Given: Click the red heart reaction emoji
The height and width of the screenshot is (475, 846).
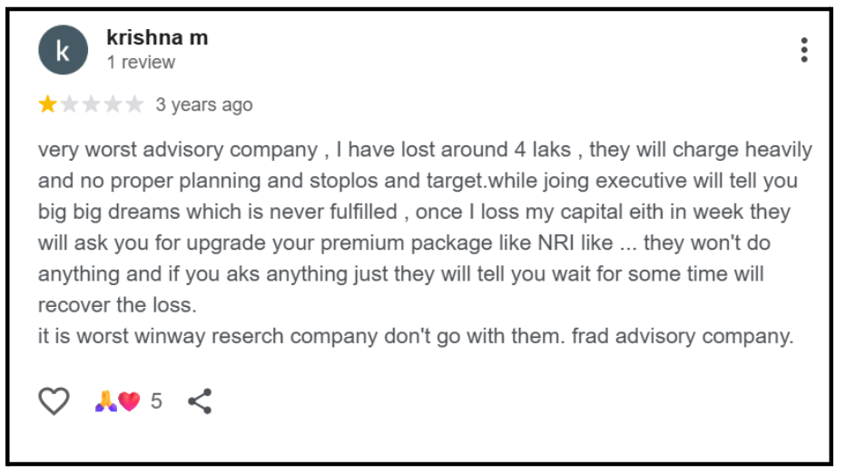Looking at the screenshot, I should 129,401.
